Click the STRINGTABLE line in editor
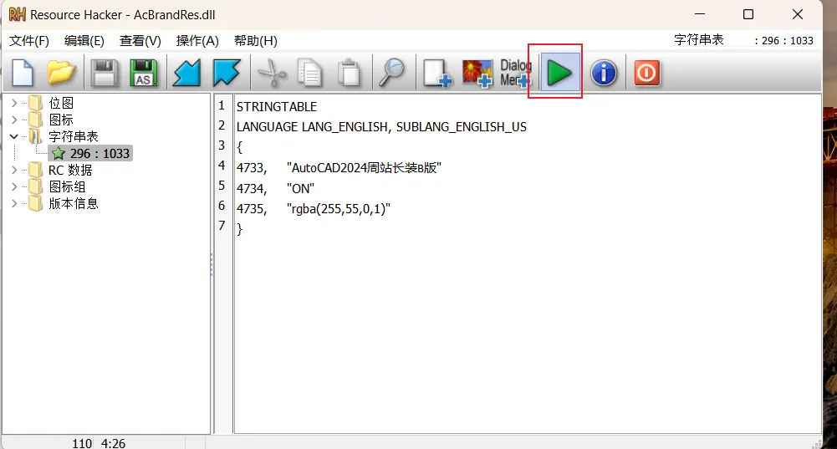Screen dimensions: 837x449 tap(277, 107)
